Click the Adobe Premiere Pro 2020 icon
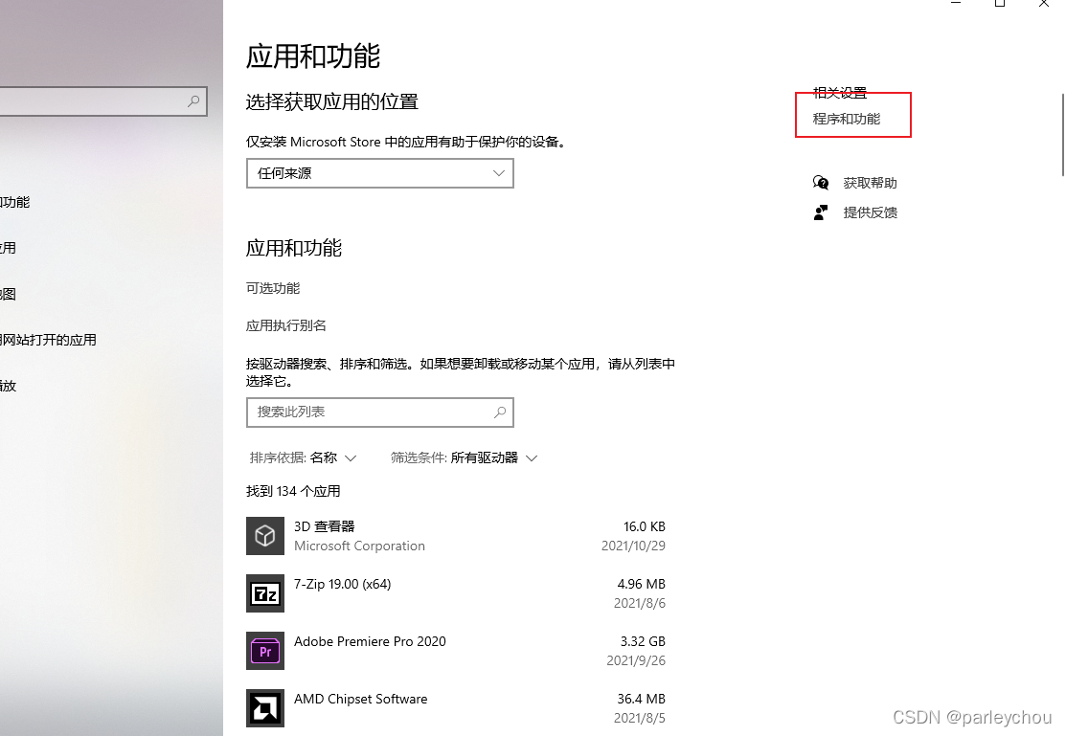The width and height of the screenshot is (1066, 736). click(x=265, y=651)
